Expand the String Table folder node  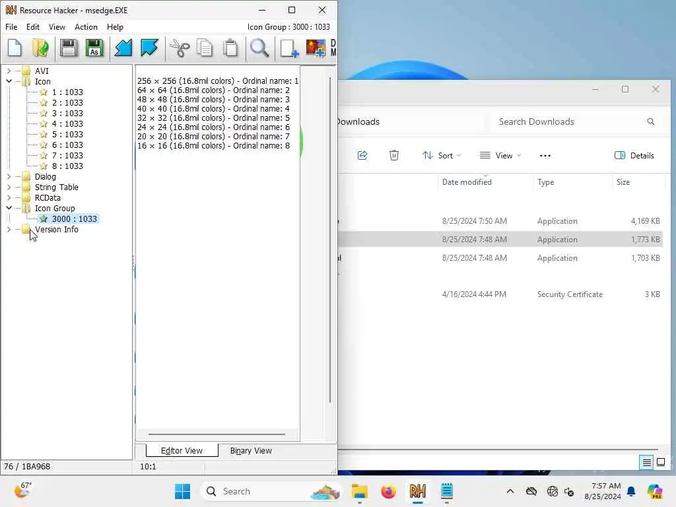(x=9, y=187)
